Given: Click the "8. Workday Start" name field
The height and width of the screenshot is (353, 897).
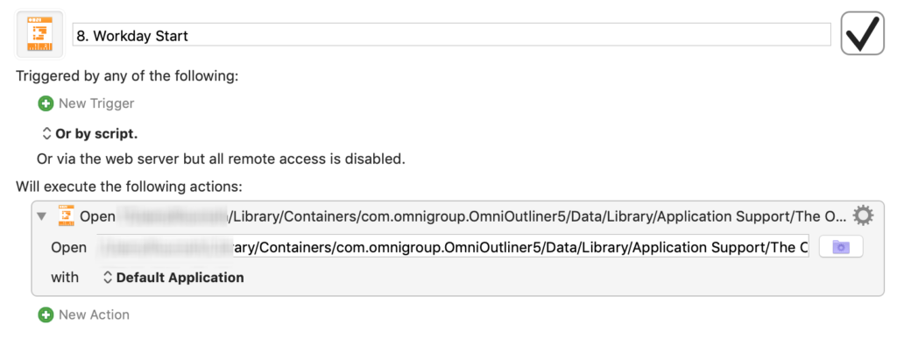Looking at the screenshot, I should click(450, 35).
